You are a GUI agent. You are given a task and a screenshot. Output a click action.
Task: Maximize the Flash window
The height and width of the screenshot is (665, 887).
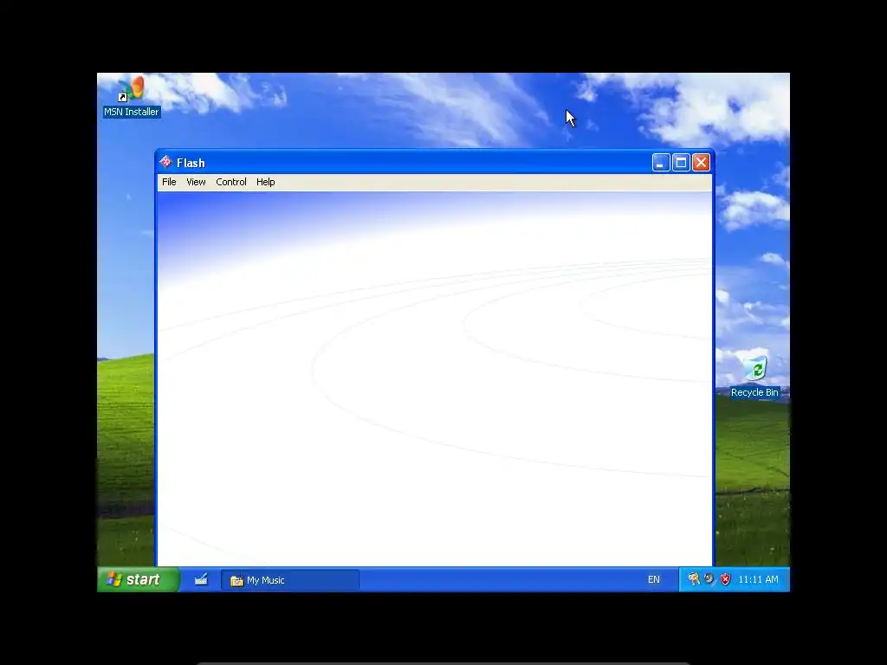click(x=681, y=163)
